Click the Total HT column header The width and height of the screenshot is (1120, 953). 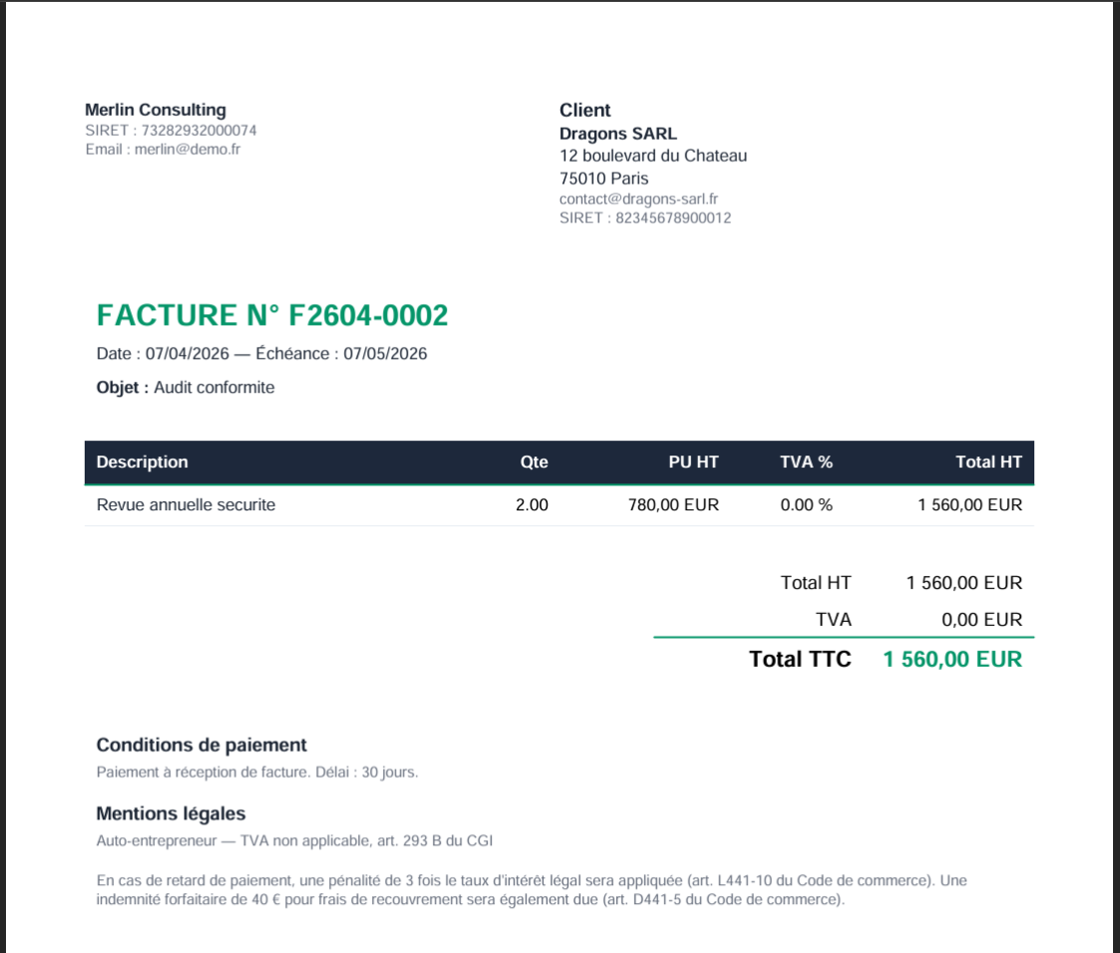988,462
